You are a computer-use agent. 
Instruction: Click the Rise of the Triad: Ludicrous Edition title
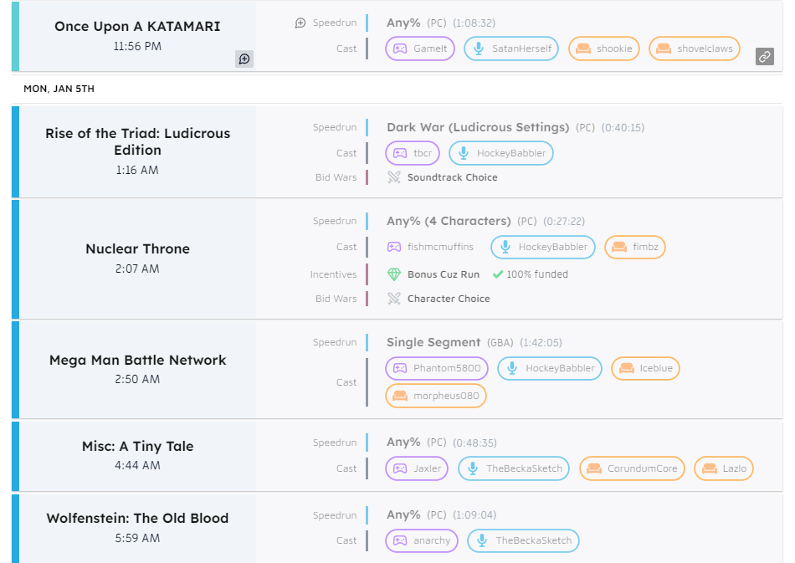(137, 141)
